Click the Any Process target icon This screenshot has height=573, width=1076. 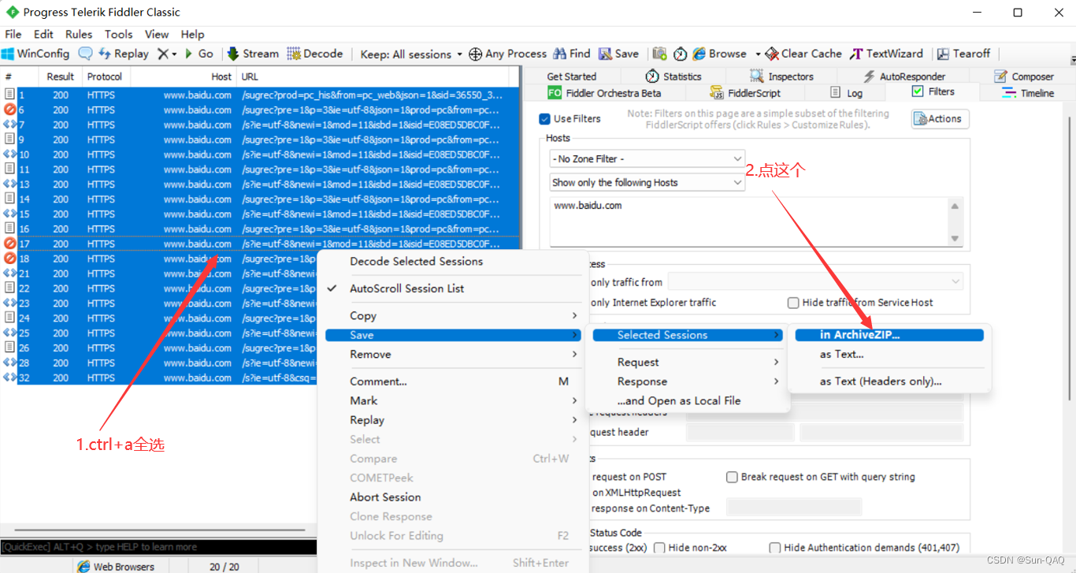click(x=475, y=54)
